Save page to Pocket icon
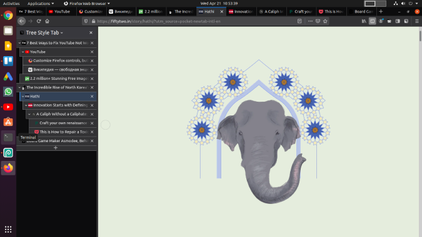 [x=318, y=21]
